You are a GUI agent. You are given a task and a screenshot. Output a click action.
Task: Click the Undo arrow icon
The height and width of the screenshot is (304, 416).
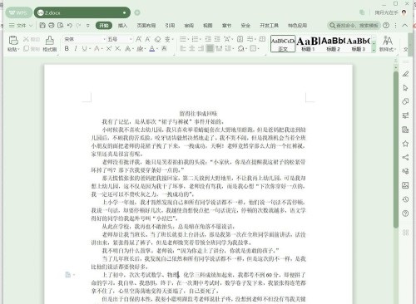[x=69, y=26]
